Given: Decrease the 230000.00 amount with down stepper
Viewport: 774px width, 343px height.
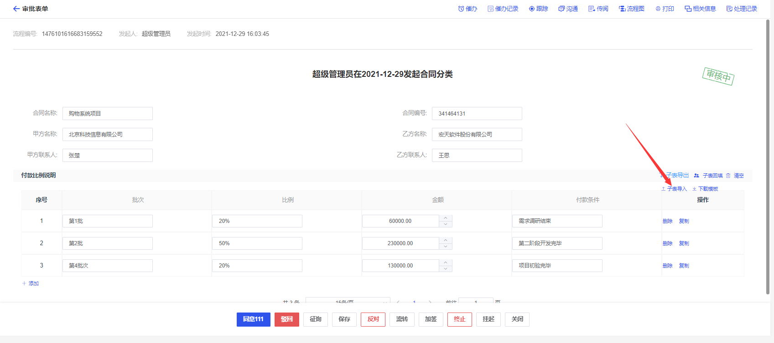Looking at the screenshot, I should [x=446, y=246].
